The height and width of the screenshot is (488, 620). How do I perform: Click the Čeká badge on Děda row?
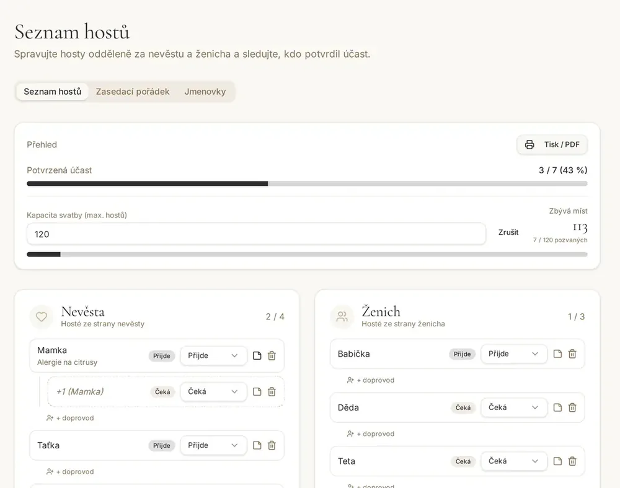pos(463,407)
